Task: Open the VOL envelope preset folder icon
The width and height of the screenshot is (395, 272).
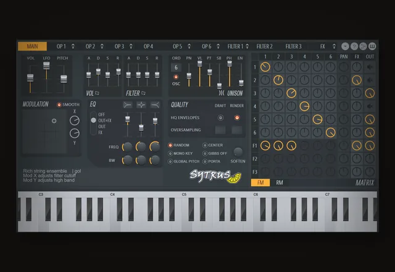Action: point(98,93)
